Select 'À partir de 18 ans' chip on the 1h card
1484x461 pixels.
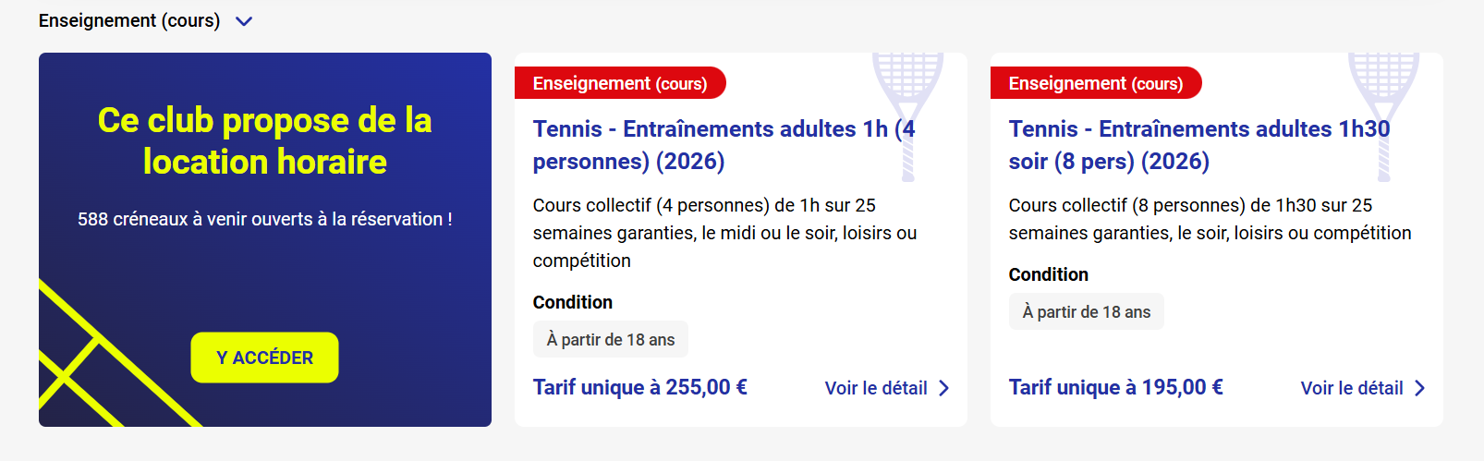(x=611, y=339)
